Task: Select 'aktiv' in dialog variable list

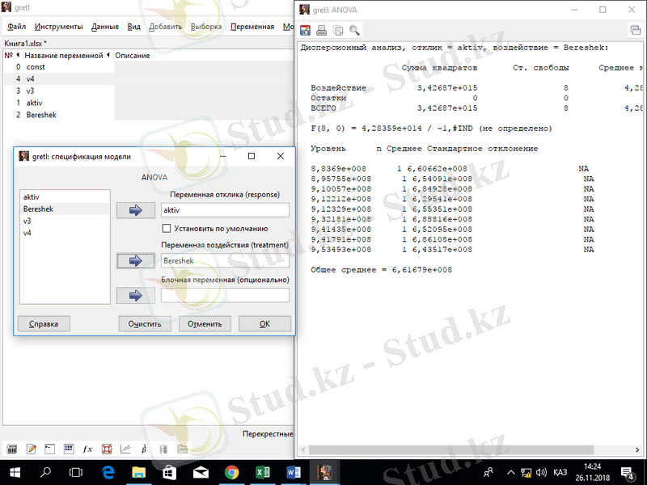Action: coord(65,197)
